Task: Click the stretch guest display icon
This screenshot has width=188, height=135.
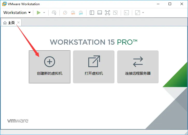Action: (x=138, y=13)
